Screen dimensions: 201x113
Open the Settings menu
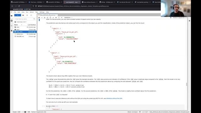point(42,12)
